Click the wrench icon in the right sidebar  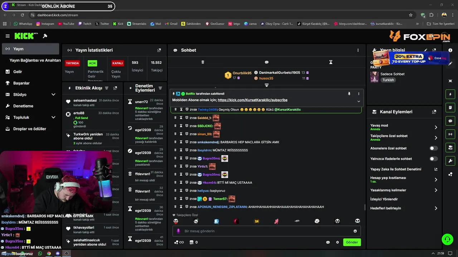tap(450, 161)
